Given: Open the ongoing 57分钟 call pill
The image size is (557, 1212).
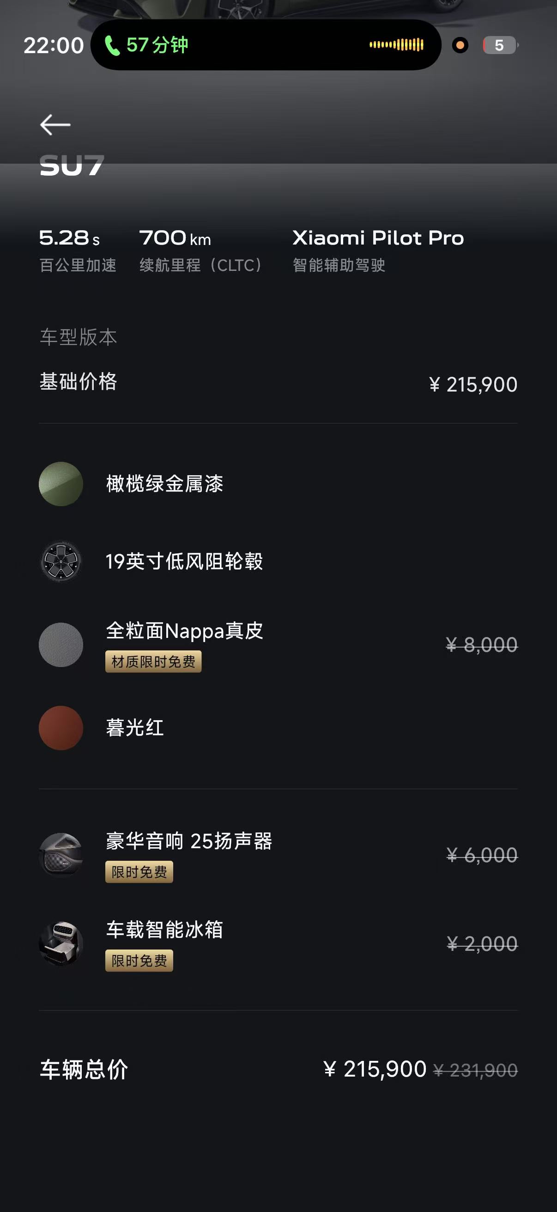Looking at the screenshot, I should tap(266, 45).
